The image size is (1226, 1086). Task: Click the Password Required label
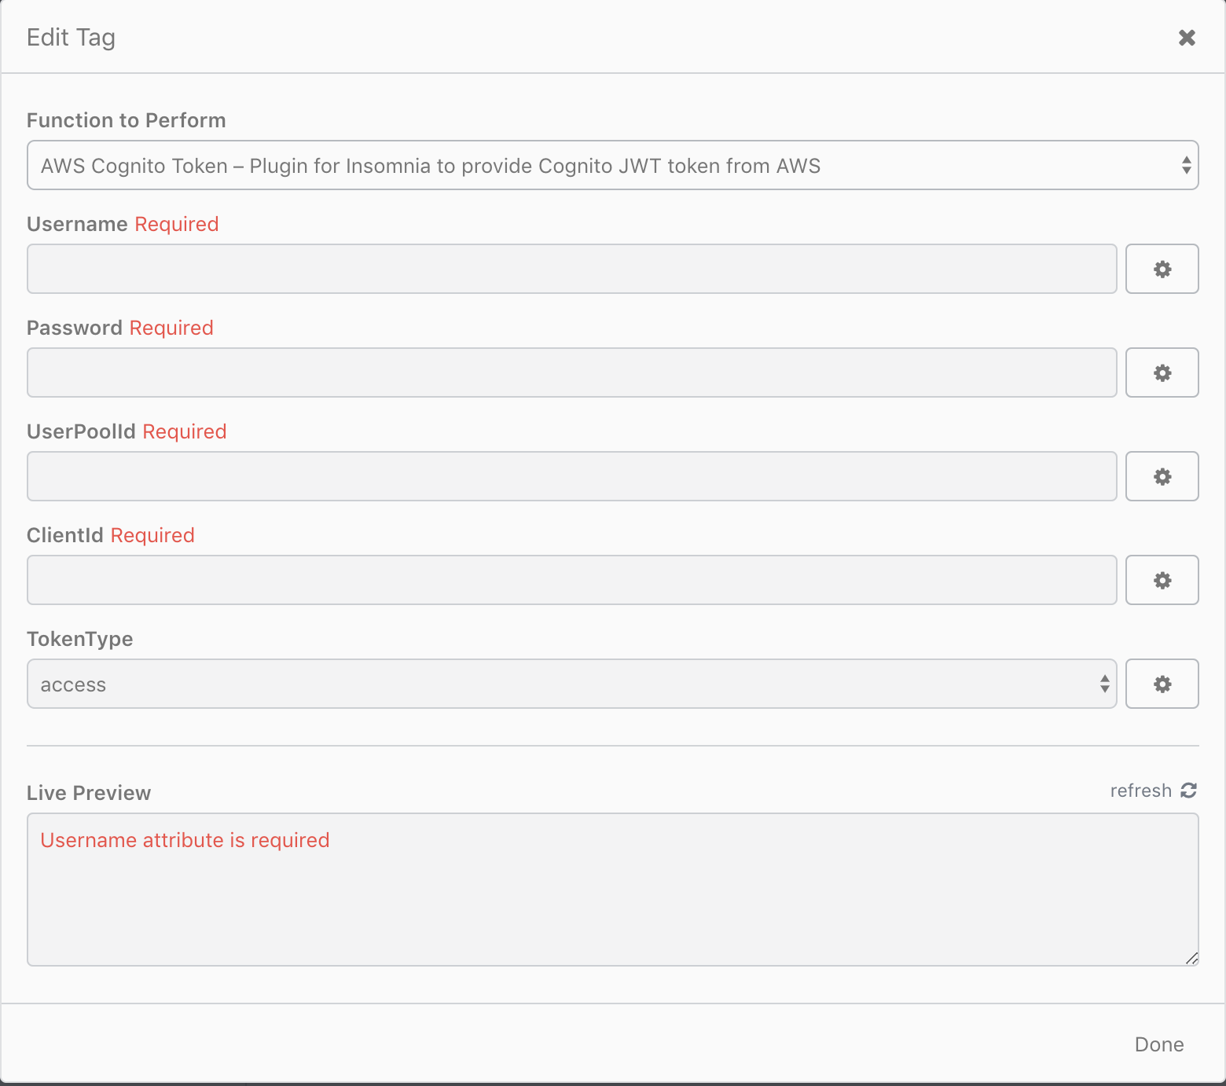120,328
